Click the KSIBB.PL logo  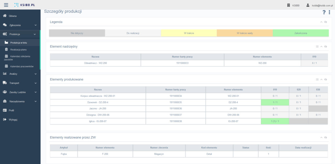[25, 5]
